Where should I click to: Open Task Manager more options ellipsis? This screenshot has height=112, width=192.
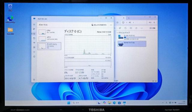(111, 25)
